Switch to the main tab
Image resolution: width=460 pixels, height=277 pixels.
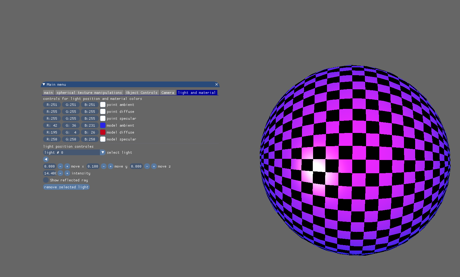click(48, 92)
